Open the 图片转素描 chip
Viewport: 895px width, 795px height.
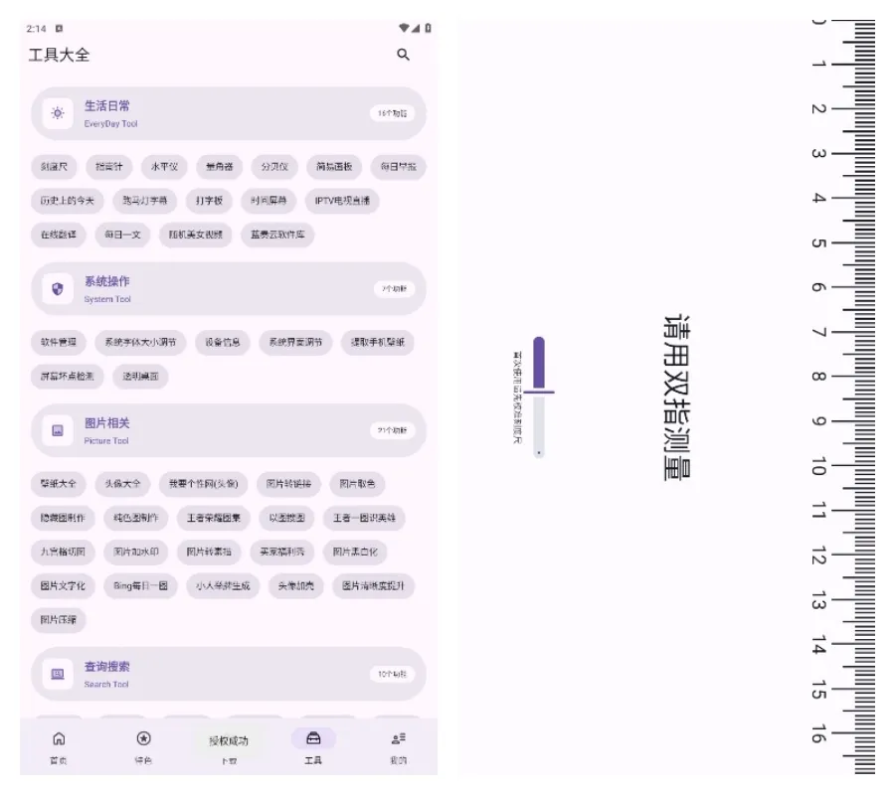(210, 552)
